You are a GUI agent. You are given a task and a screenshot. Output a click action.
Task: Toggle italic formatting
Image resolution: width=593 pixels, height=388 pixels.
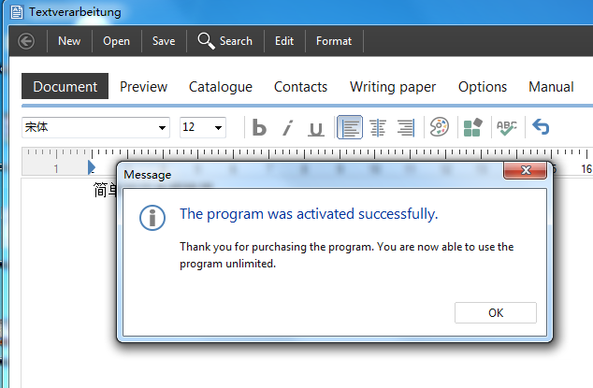[x=288, y=128]
